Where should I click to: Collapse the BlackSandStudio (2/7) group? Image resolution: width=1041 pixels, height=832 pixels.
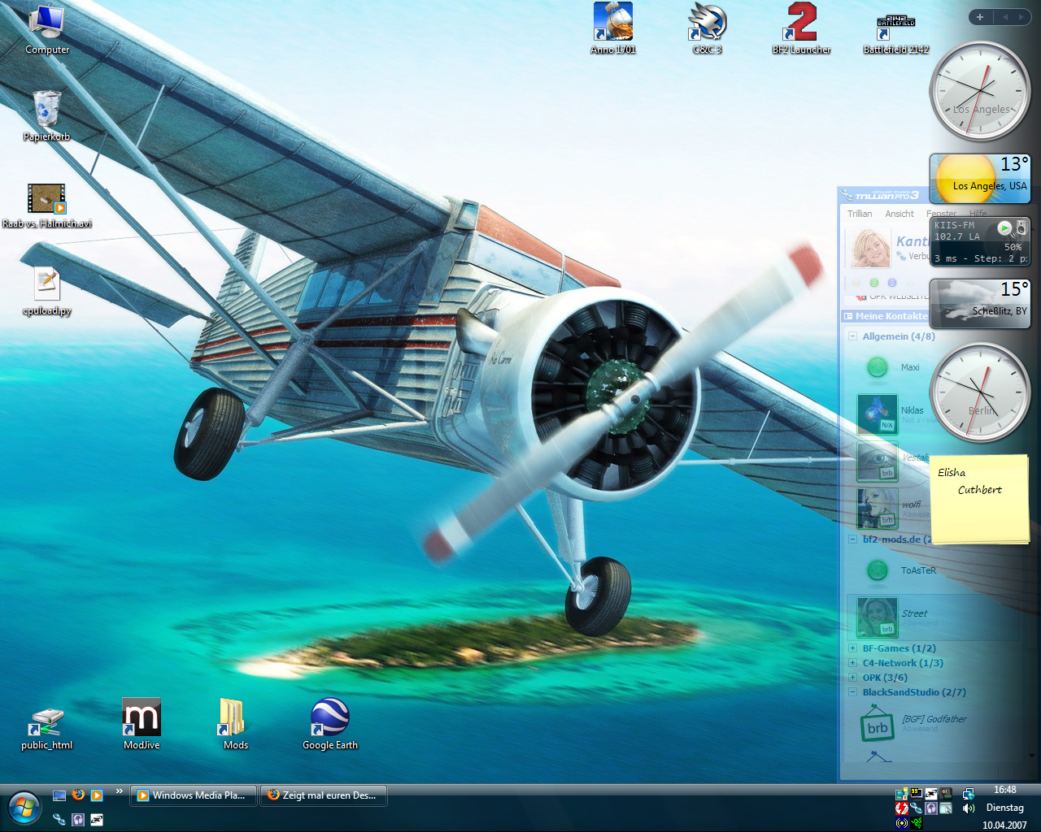click(x=852, y=692)
